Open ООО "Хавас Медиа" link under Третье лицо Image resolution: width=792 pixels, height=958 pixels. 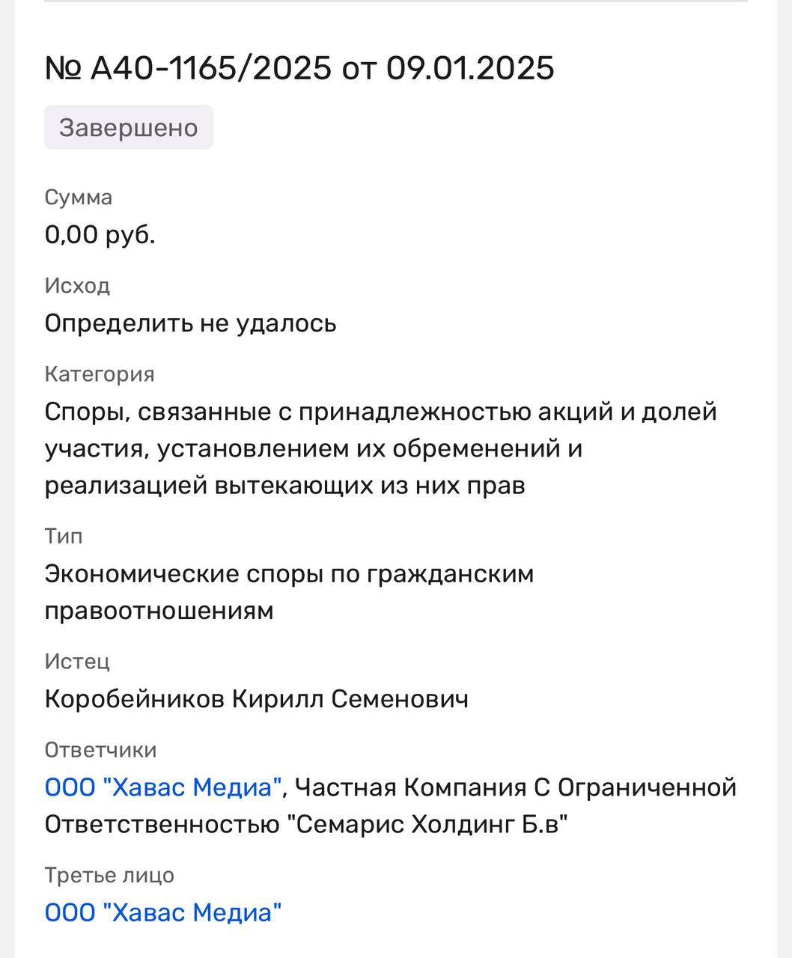[163, 912]
